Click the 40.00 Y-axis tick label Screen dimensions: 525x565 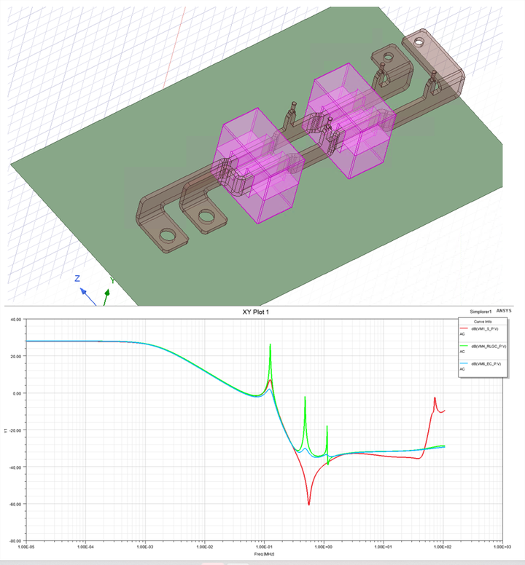[x=16, y=320]
